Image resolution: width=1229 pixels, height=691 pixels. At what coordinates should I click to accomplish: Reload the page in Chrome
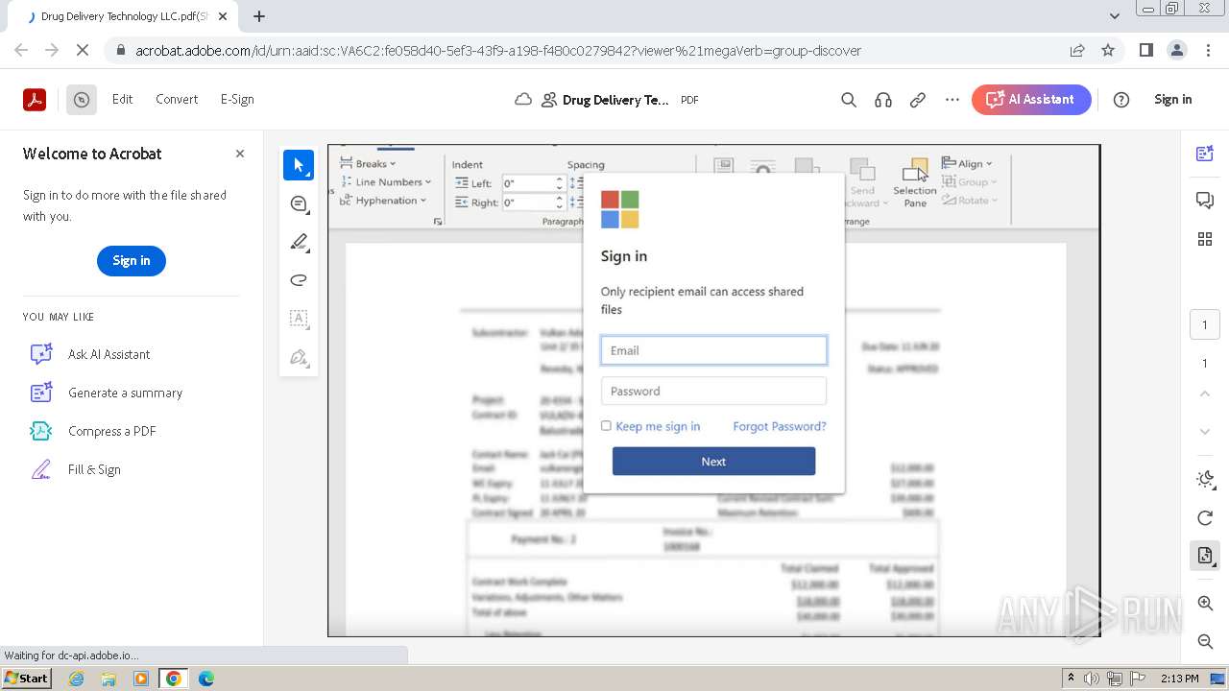83,51
